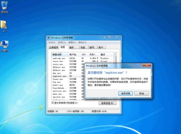Screen dimensions: 181x134
Task: Select the msdtc.exe process row
Action: pos(68,85)
